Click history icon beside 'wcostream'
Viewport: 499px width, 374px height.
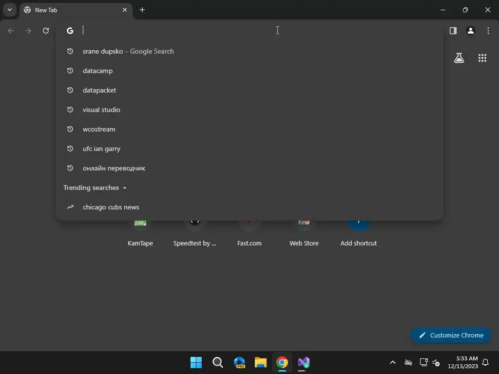(x=70, y=129)
